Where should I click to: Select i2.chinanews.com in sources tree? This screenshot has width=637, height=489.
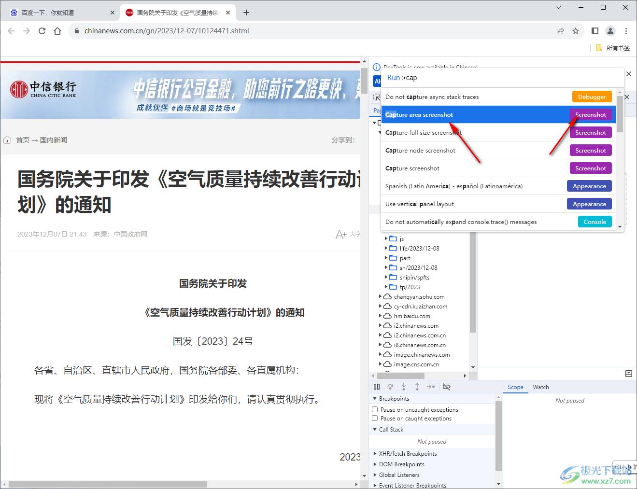click(x=416, y=325)
